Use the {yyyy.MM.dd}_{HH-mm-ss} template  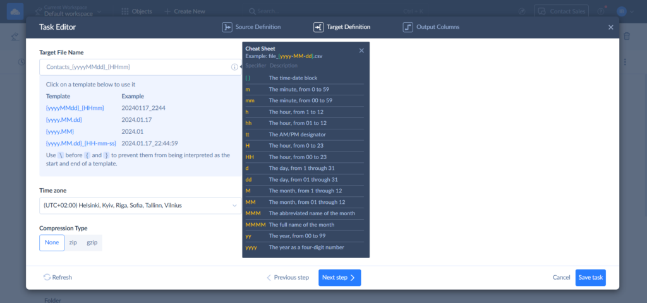pos(81,143)
